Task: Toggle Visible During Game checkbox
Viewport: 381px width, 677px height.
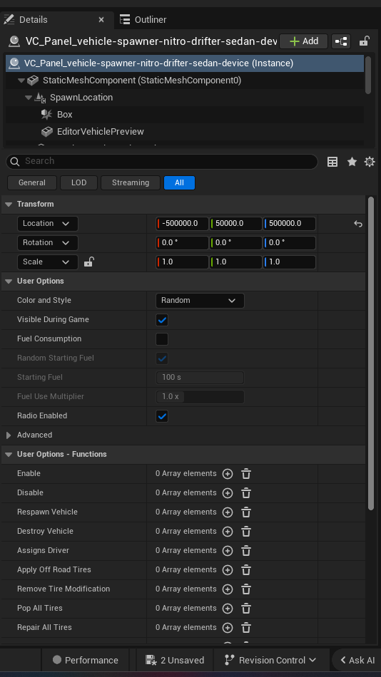Action: (162, 320)
